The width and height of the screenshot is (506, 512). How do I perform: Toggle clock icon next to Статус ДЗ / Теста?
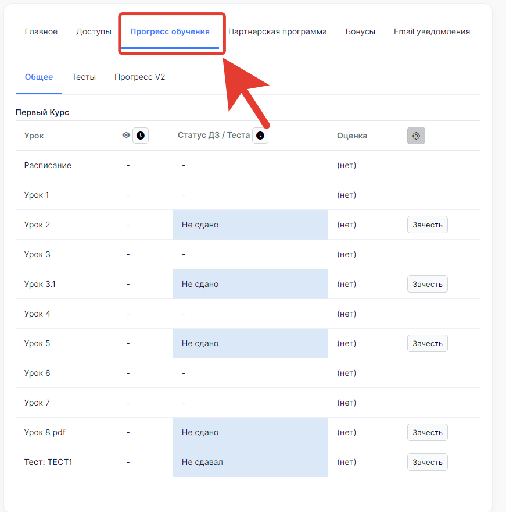click(260, 136)
